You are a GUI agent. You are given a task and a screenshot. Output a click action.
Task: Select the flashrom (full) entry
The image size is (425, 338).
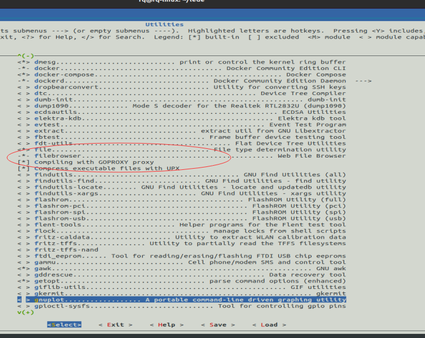[182, 200]
